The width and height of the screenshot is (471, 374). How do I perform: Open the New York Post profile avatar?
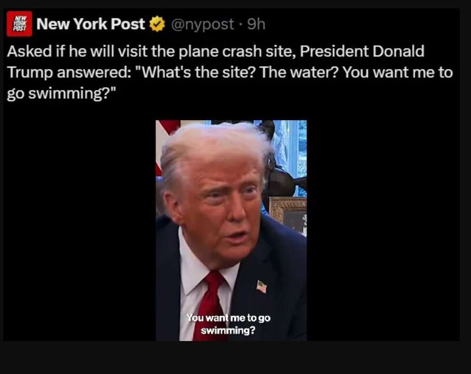pyautogui.click(x=19, y=23)
